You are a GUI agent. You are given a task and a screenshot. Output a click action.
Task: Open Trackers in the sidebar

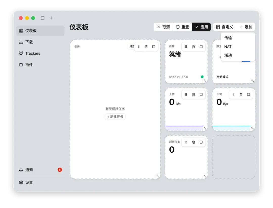40,53
